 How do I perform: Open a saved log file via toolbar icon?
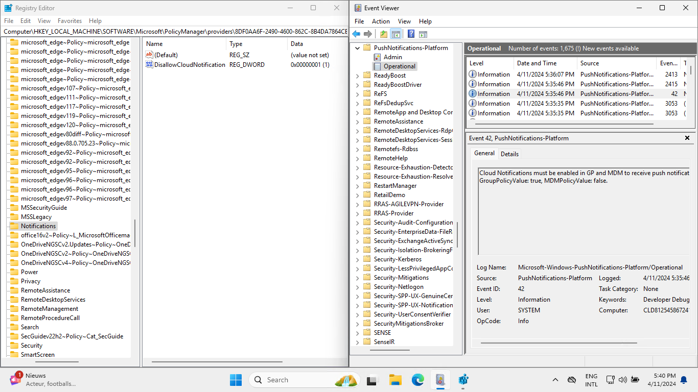coord(383,34)
